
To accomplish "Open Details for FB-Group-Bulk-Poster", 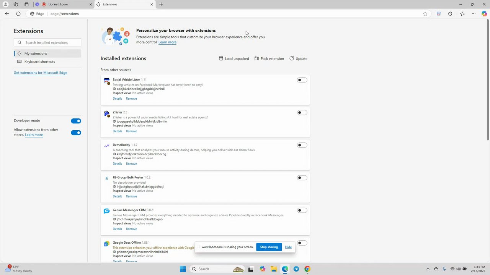I will [x=118, y=196].
